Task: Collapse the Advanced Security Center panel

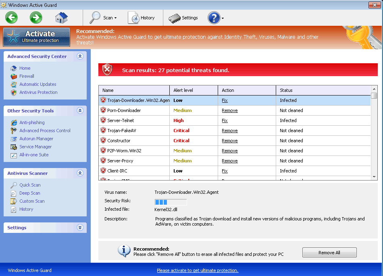Action: coord(80,56)
